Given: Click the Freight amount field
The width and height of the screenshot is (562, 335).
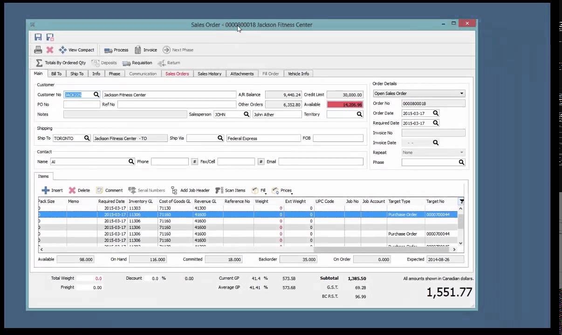Looking at the screenshot, I should tap(89, 288).
